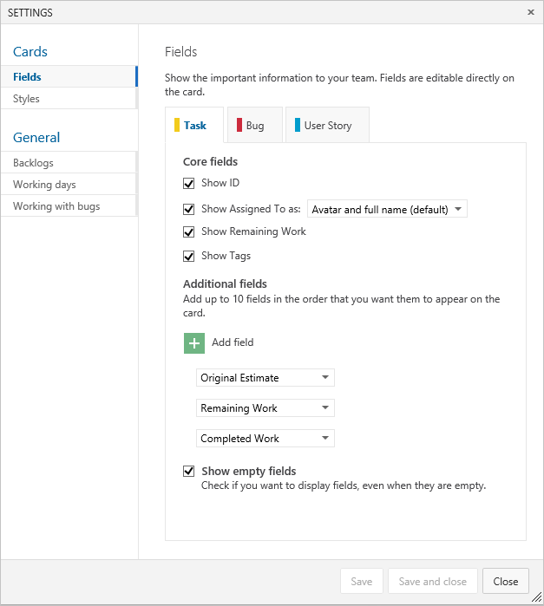The width and height of the screenshot is (544, 606).
Task: Click the Additional fields heading
Action: point(225,284)
